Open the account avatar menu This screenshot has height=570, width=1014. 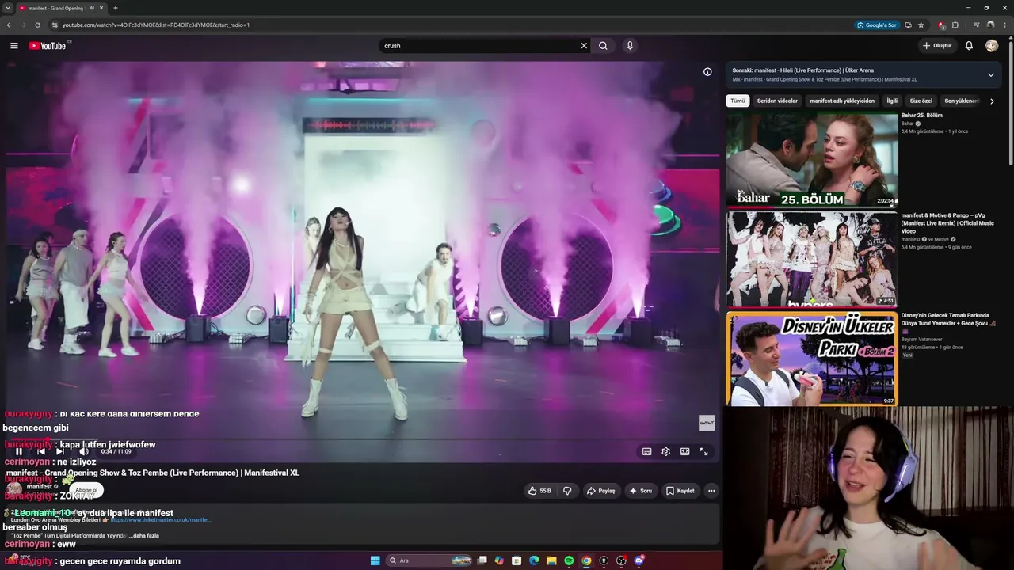pyautogui.click(x=992, y=46)
